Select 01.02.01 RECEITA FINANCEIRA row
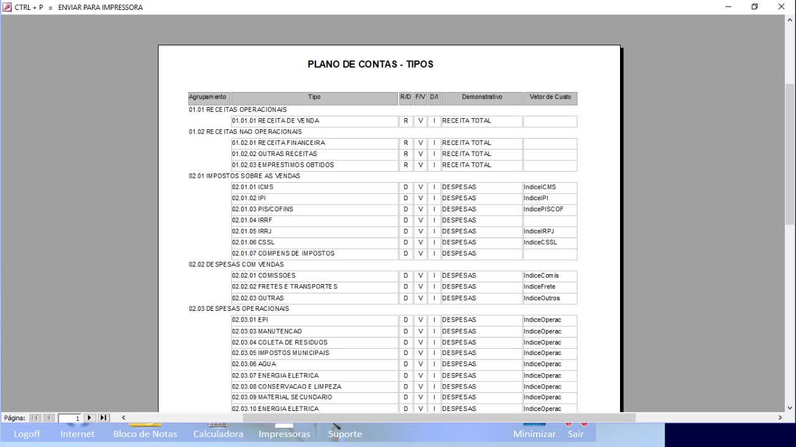Image resolution: width=796 pixels, height=447 pixels. (404, 143)
